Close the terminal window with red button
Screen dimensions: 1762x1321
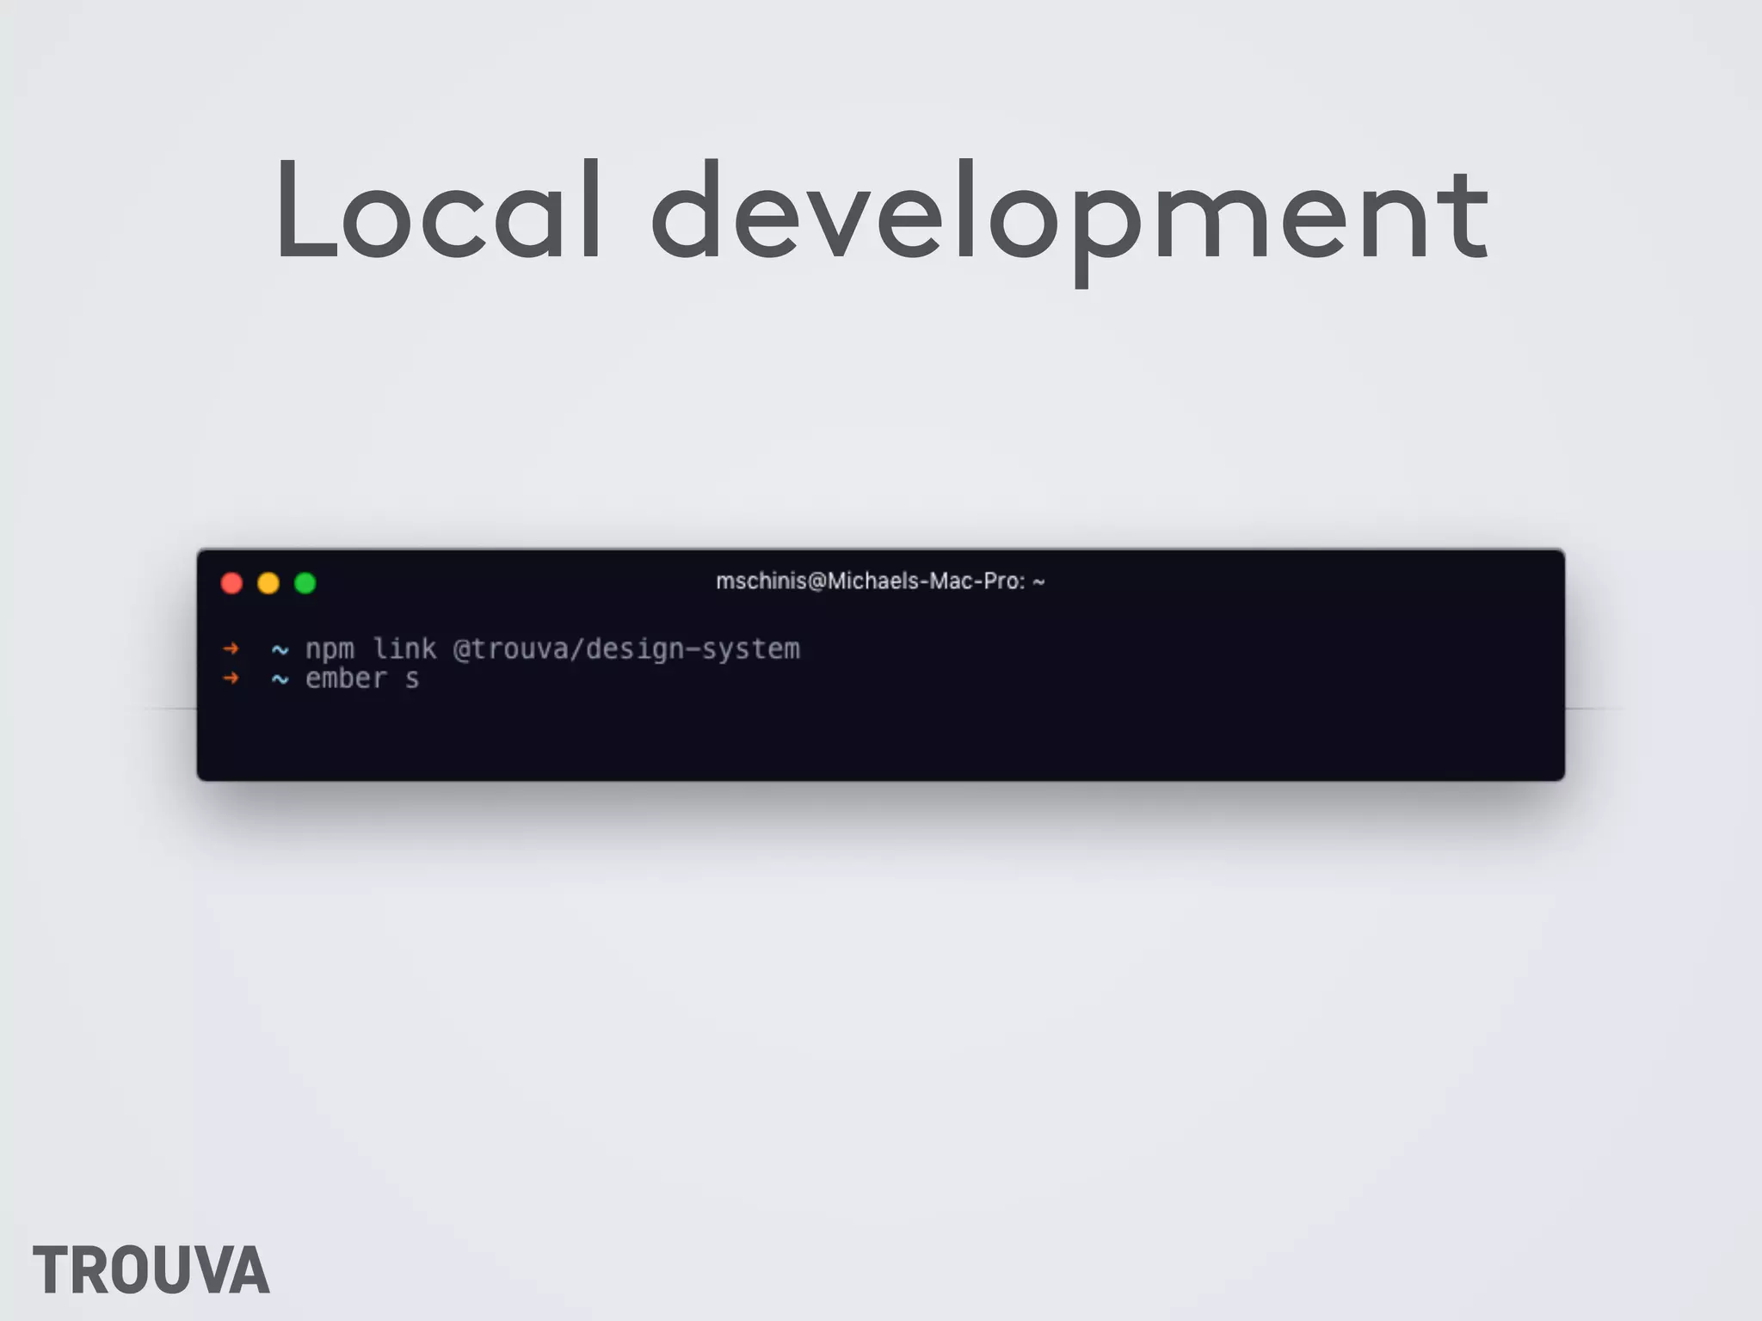(231, 583)
